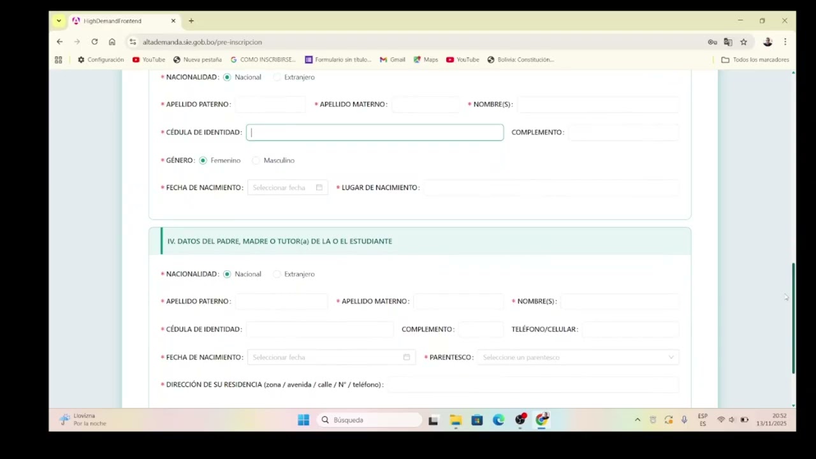Open Microsoft Store from the taskbar
The height and width of the screenshot is (459, 816).
click(477, 420)
